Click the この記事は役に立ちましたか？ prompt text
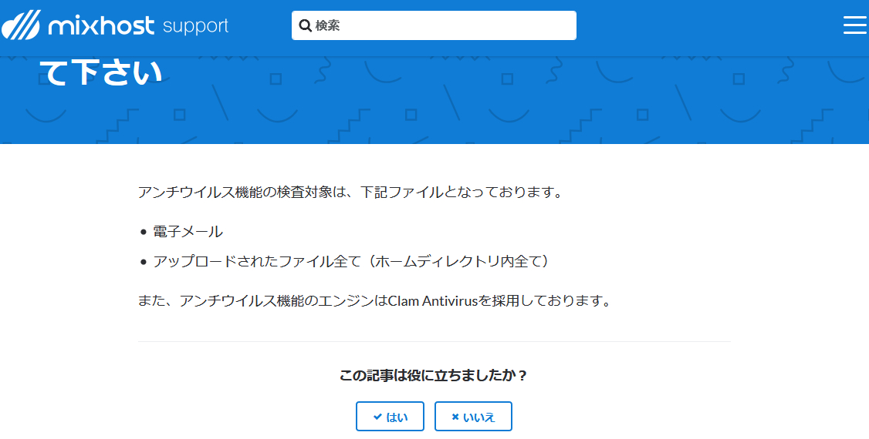The width and height of the screenshot is (869, 439). pyautogui.click(x=434, y=376)
